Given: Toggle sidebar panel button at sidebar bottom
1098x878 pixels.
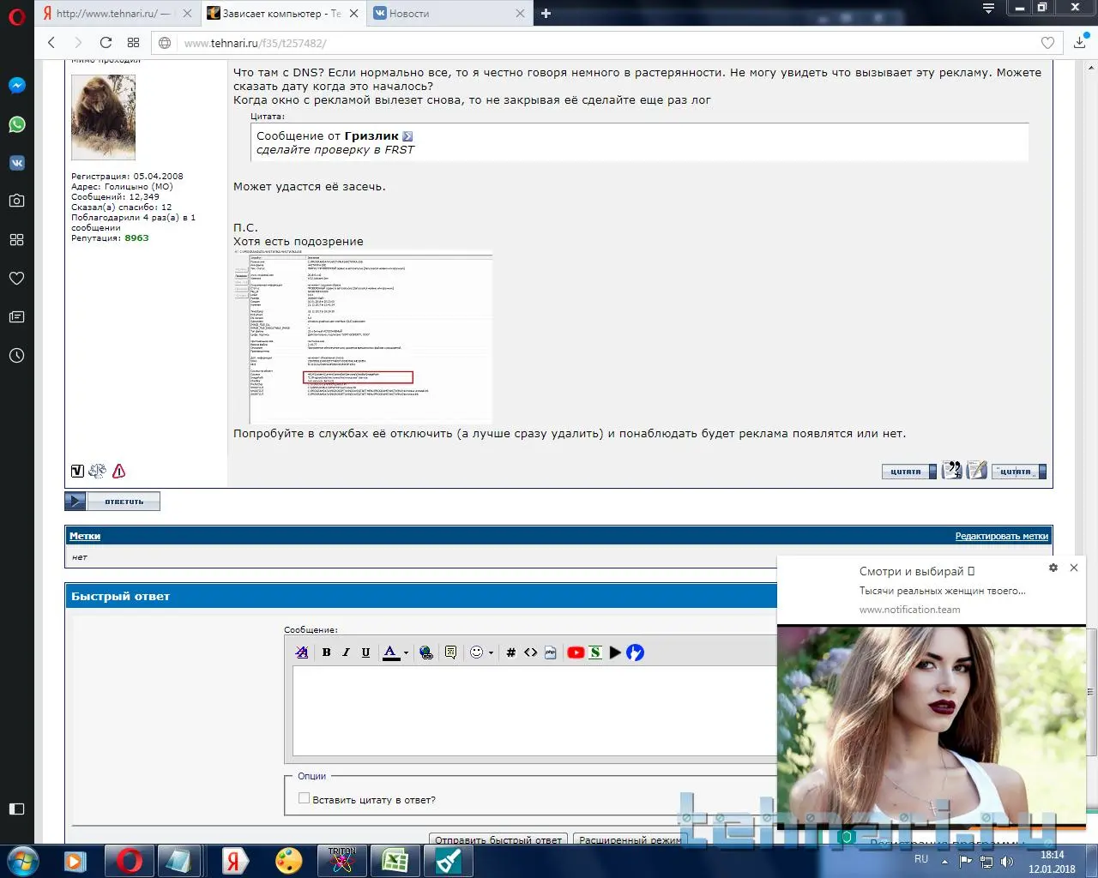Looking at the screenshot, I should point(17,809).
